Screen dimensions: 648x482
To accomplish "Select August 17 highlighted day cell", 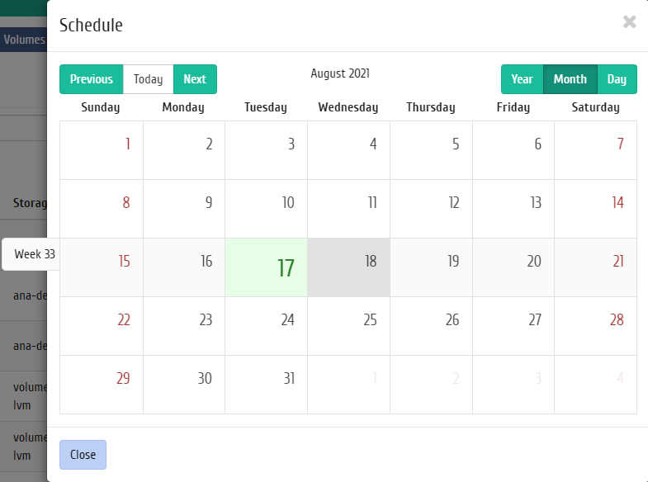I will click(266, 267).
